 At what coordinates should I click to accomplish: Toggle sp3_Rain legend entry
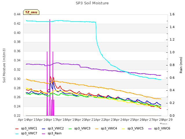tap(52, 133)
